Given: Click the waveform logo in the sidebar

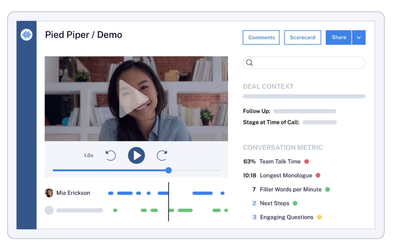Looking at the screenshot, I should [26, 35].
